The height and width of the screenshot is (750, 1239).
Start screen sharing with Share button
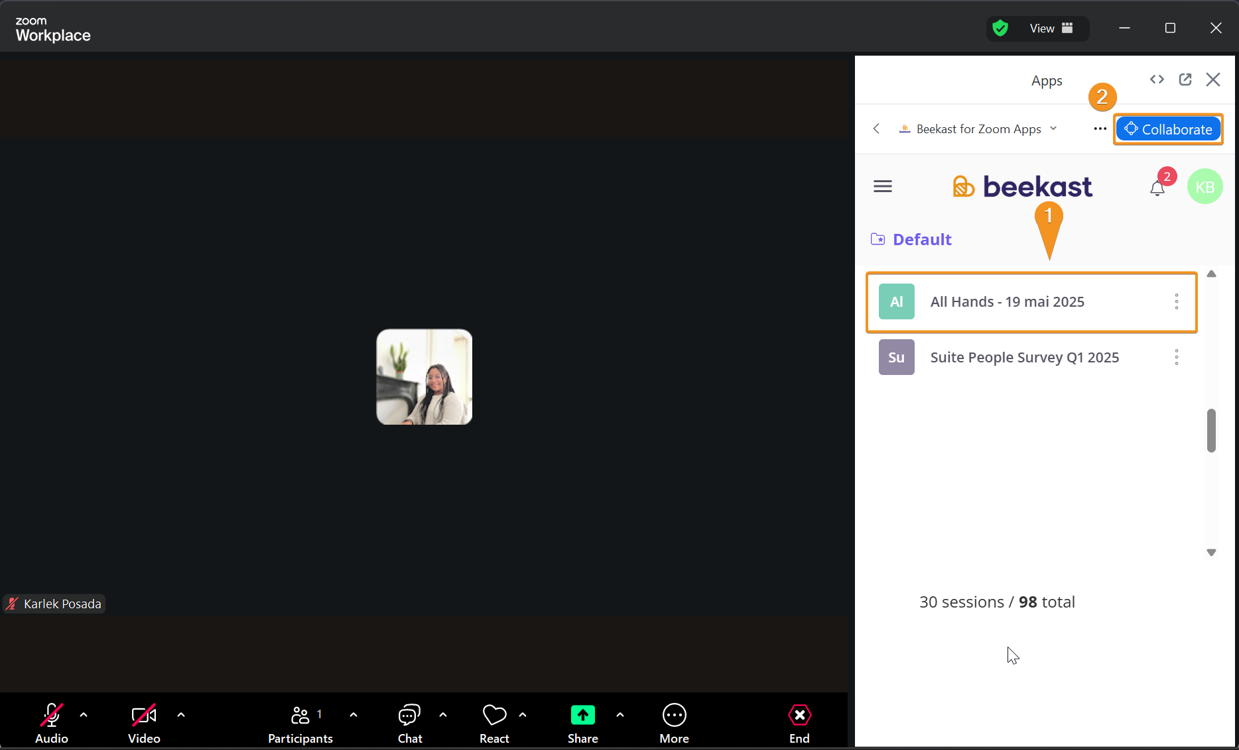[582, 722]
